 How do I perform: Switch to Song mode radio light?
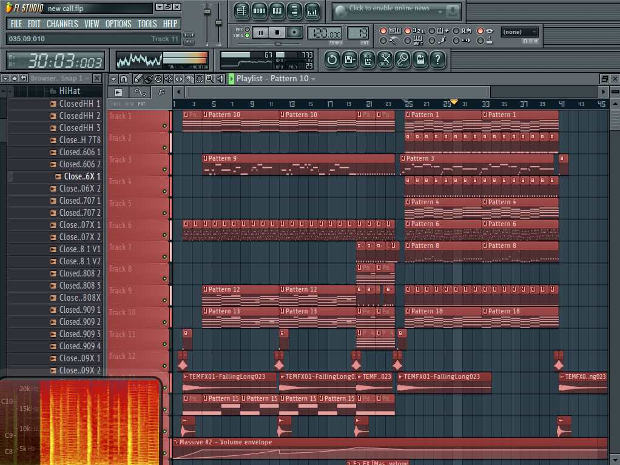coord(247,36)
